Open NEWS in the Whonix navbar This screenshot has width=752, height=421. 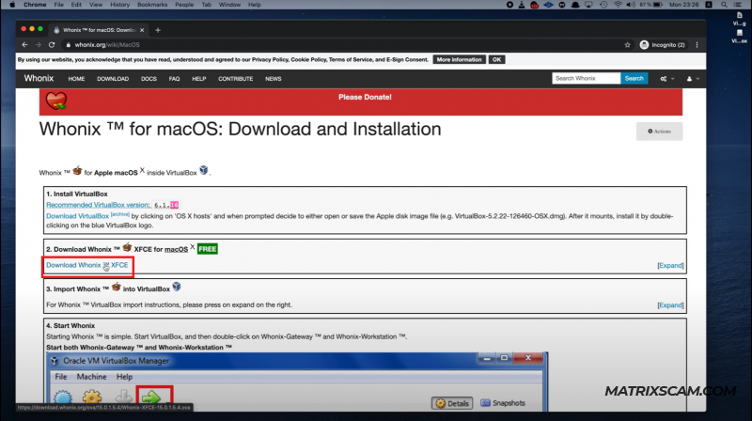click(x=274, y=79)
